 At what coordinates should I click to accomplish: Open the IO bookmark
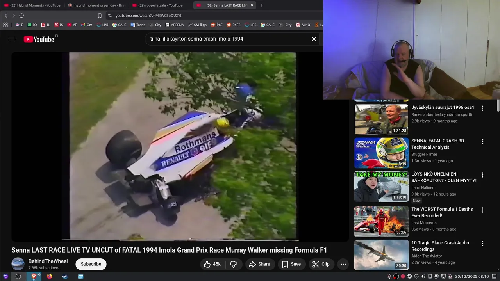click(x=32, y=25)
